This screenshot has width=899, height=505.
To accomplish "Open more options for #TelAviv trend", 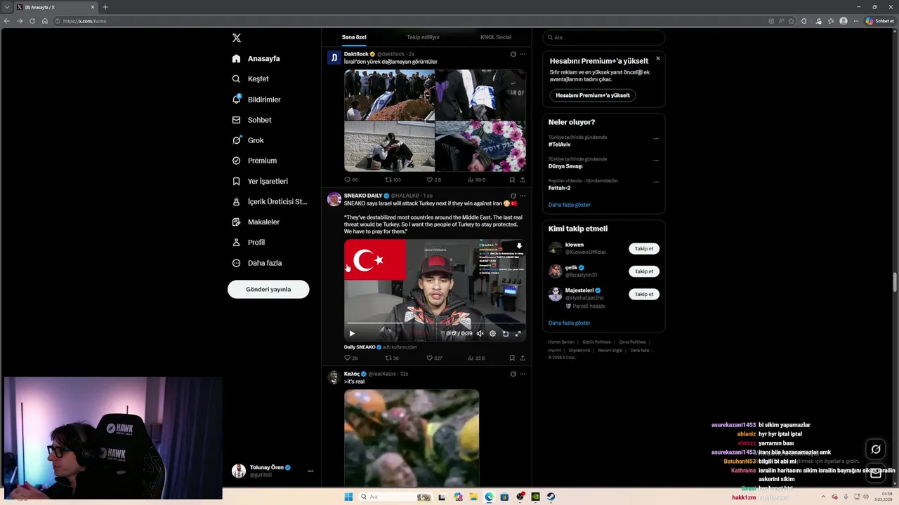I will [x=656, y=139].
